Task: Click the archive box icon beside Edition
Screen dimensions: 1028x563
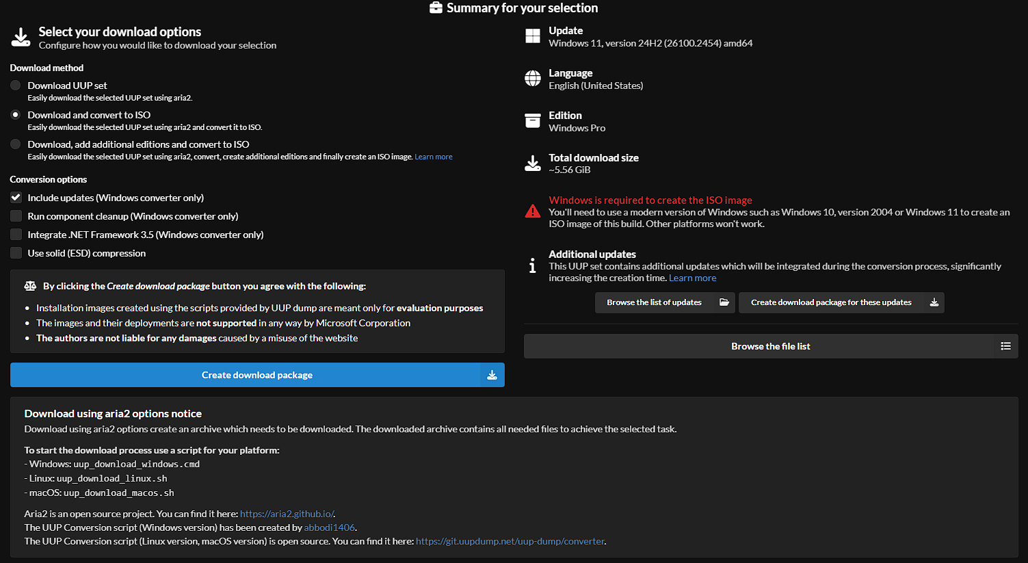Action: click(532, 121)
